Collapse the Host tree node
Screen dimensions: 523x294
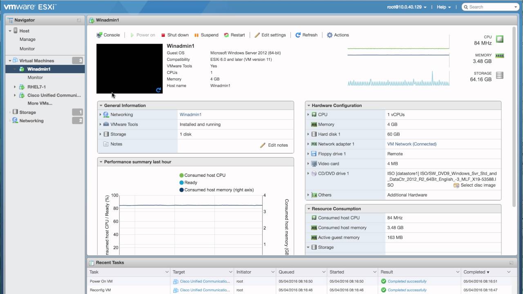tap(10, 31)
